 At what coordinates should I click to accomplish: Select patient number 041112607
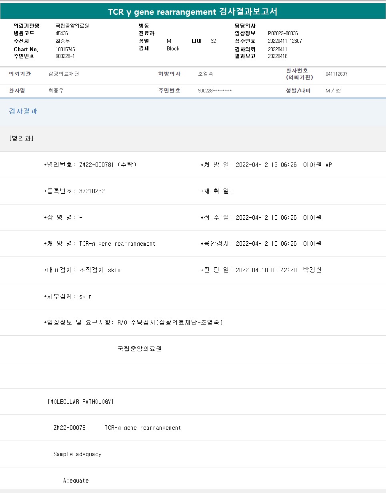(336, 74)
